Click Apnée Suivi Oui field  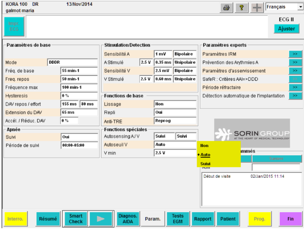pos(79,137)
